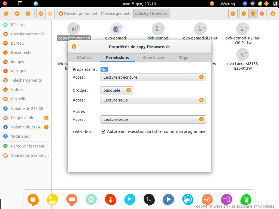
Task: Switch to list view icon
Action: click(244, 14)
